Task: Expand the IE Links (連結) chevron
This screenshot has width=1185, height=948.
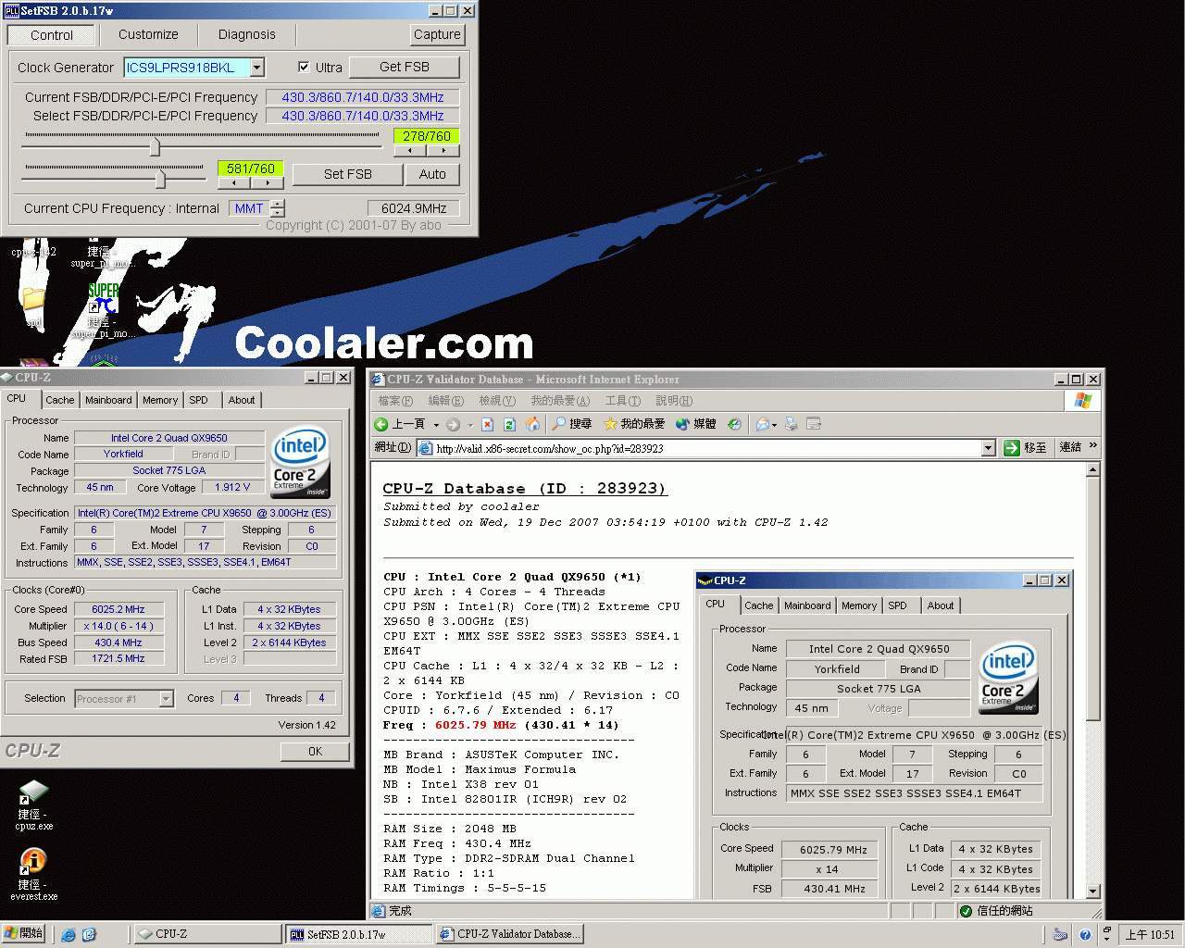Action: [x=1093, y=446]
